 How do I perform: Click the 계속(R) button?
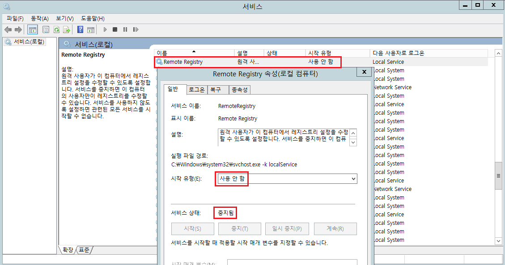335,229
